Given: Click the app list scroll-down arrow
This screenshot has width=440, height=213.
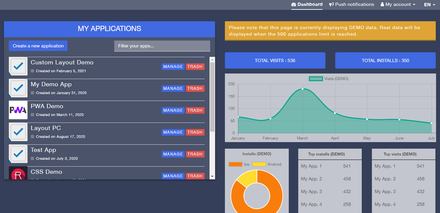Looking at the screenshot, I should pos(212,176).
